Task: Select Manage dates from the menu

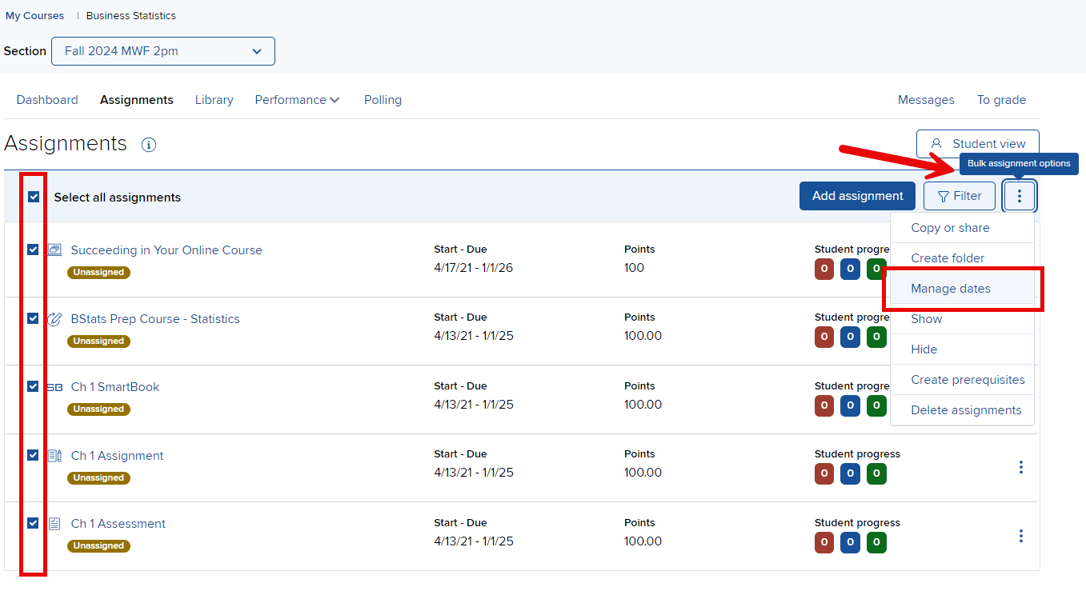Action: (x=950, y=289)
